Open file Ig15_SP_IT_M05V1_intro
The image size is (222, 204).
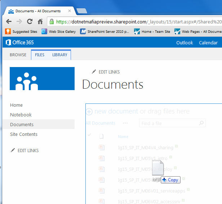(143, 159)
